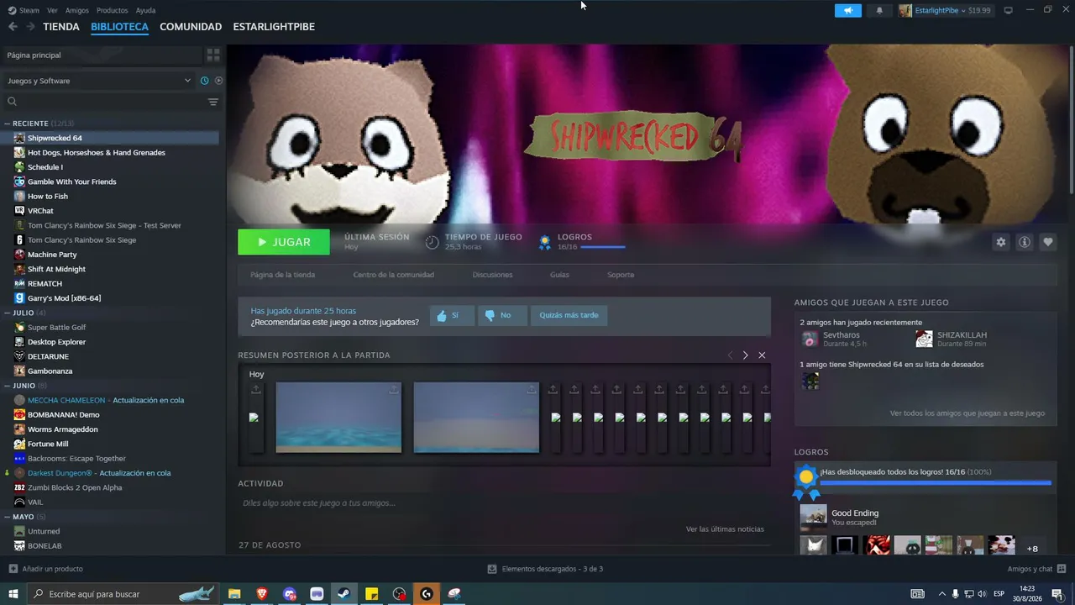This screenshot has height=605, width=1075.
Task: Close the post-game summary panel
Action: pyautogui.click(x=762, y=355)
